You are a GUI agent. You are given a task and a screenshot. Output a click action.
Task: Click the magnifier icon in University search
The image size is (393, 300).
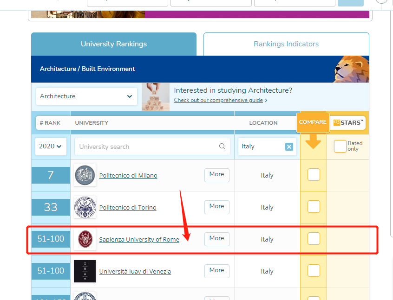click(x=222, y=147)
